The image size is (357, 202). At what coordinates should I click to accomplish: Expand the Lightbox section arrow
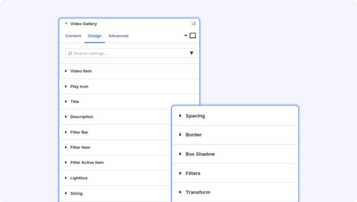(66, 178)
